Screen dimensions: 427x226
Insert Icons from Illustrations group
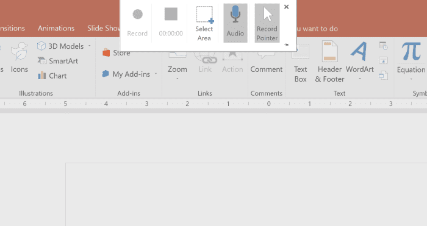click(19, 58)
